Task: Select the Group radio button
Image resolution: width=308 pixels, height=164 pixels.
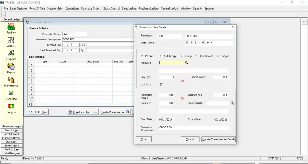Action: click(182, 56)
